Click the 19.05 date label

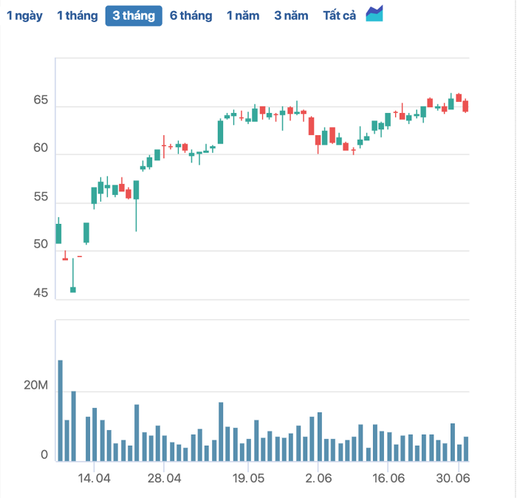pos(248,478)
